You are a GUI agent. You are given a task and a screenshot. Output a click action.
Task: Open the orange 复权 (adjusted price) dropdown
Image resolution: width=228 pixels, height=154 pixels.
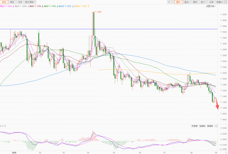coord(179,2)
